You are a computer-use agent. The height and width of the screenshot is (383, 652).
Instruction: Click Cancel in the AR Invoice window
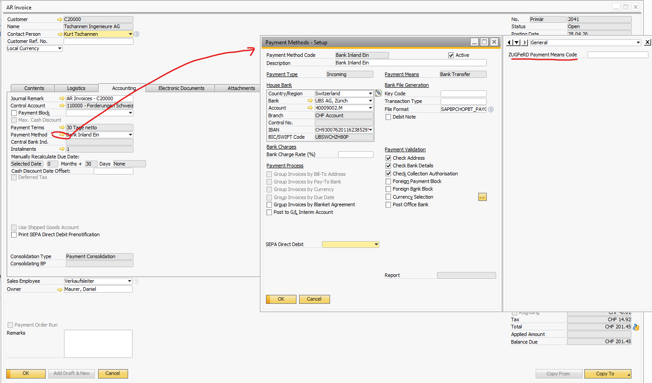pos(112,374)
